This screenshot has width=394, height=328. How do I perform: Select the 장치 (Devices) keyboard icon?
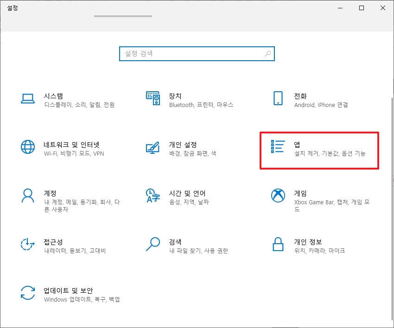tap(153, 98)
